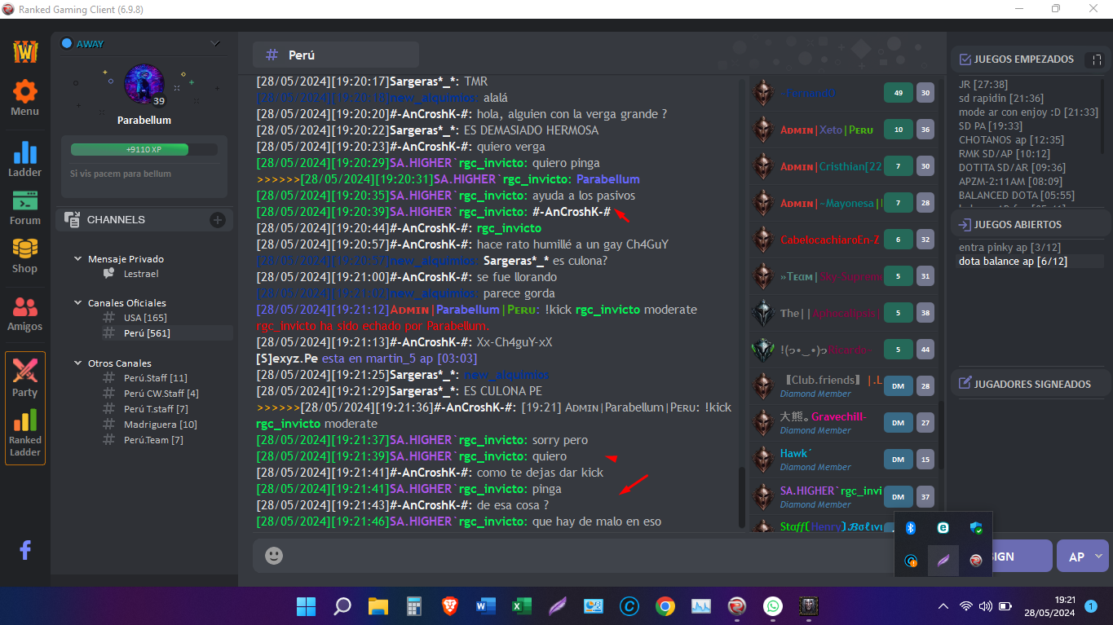Open private chat with Lestrael
Viewport: 1113px width, 625px height.
pyautogui.click(x=141, y=274)
